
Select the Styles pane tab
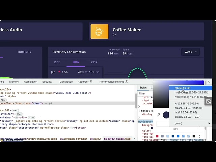coord(143,88)
